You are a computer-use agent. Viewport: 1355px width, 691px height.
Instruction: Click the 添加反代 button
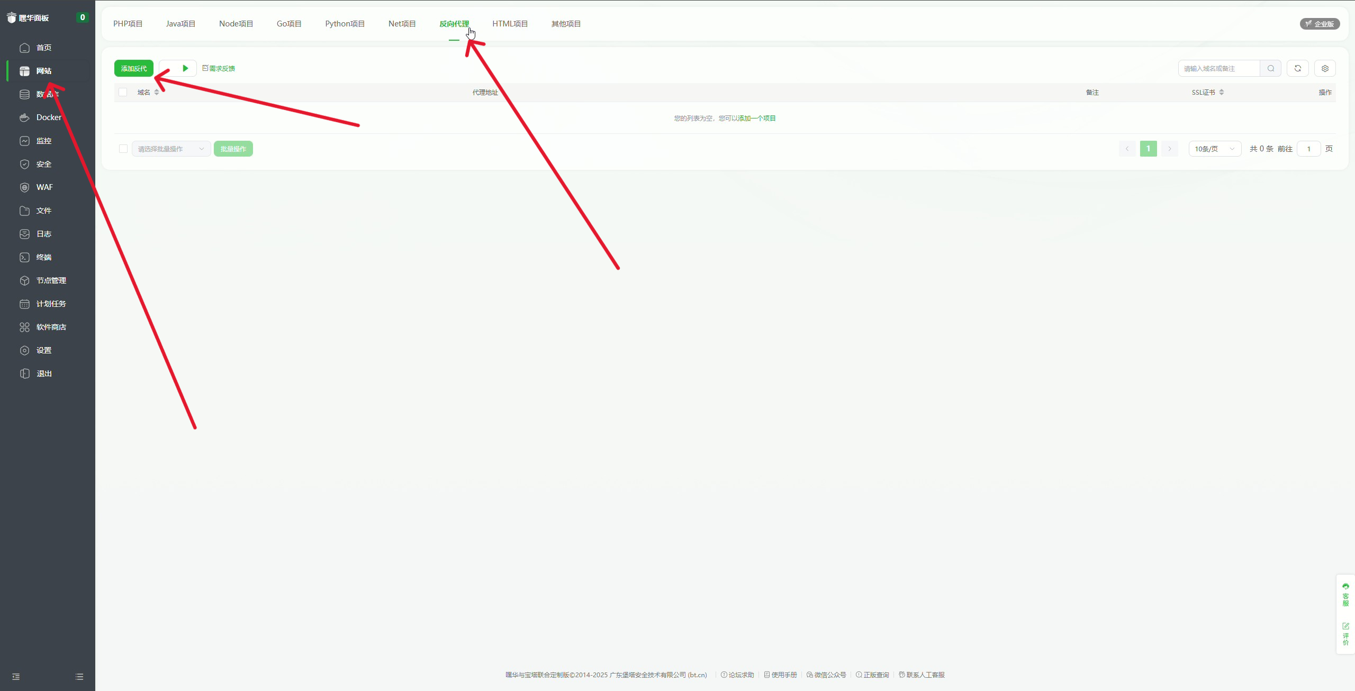(133, 68)
